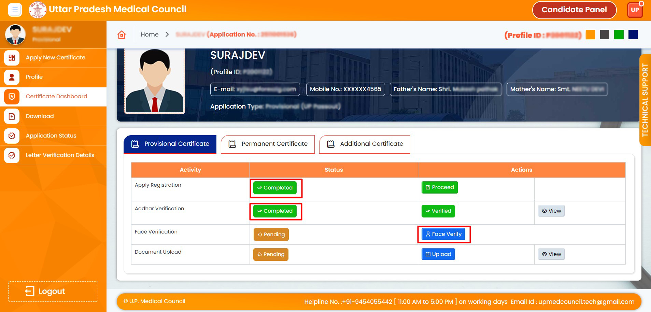Select the Provisional Certificate tab
This screenshot has width=651, height=312.
(x=170, y=144)
